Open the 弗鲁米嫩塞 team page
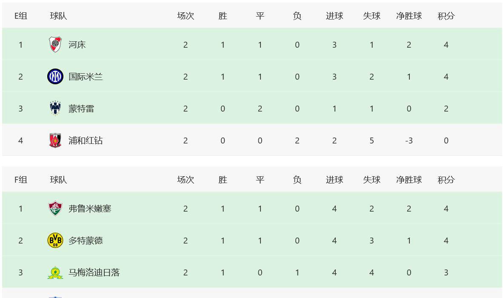The height and width of the screenshot is (298, 503). point(90,209)
